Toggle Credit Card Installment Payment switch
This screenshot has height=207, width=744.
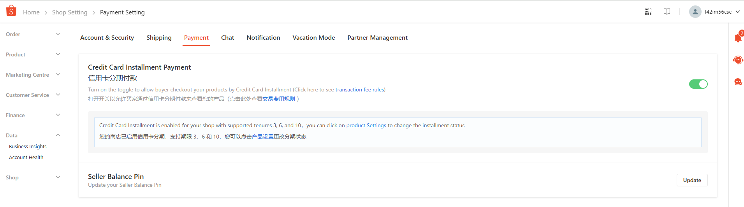(x=698, y=84)
